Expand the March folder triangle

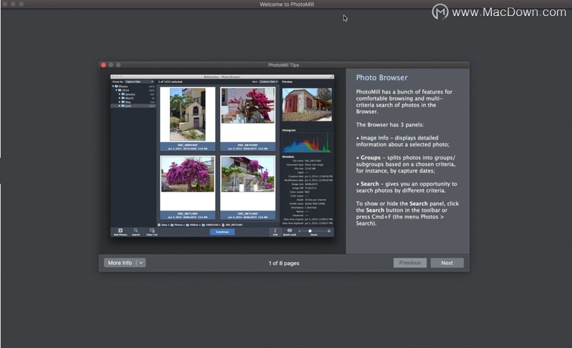pos(119,98)
